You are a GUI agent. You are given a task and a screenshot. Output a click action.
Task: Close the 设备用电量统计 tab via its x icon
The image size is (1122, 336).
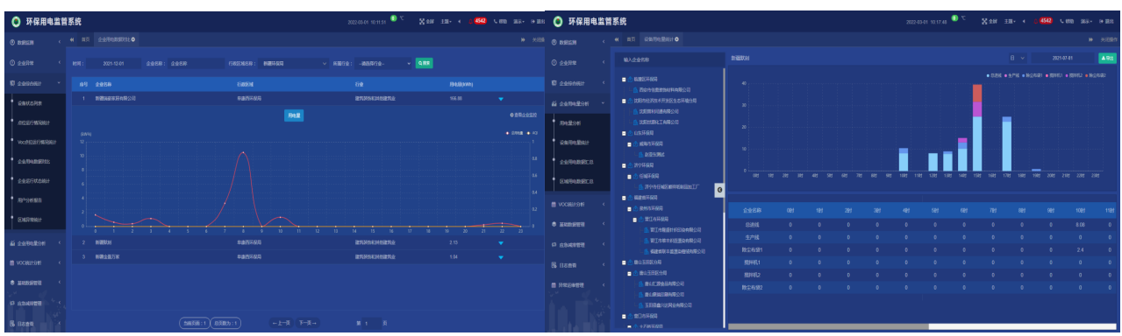point(677,39)
